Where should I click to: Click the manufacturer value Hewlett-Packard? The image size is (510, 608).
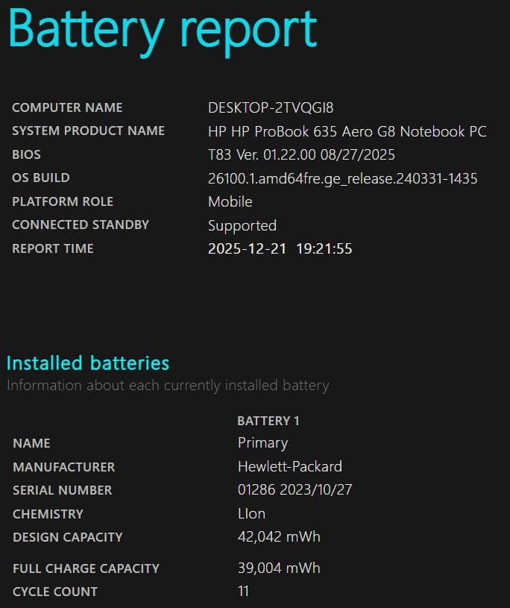pos(289,466)
